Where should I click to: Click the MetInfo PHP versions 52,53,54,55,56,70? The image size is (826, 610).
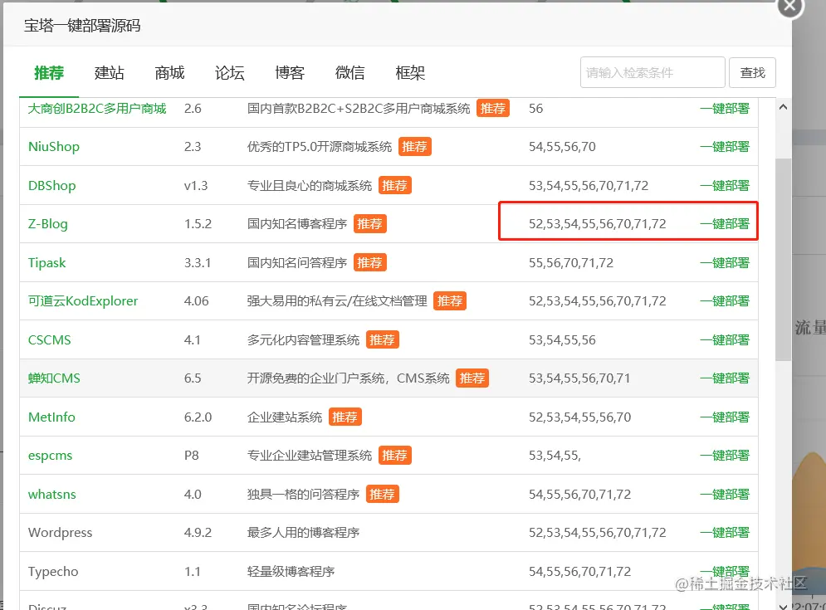click(580, 417)
